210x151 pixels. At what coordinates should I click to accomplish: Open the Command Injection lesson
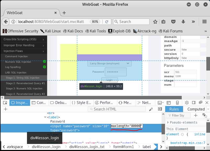tap(16, 56)
